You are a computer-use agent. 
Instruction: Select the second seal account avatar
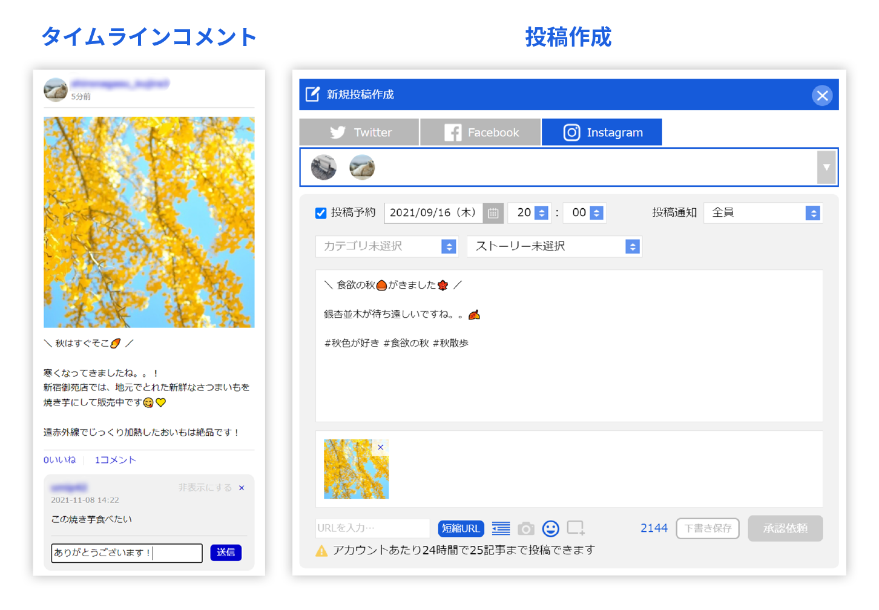tap(362, 167)
